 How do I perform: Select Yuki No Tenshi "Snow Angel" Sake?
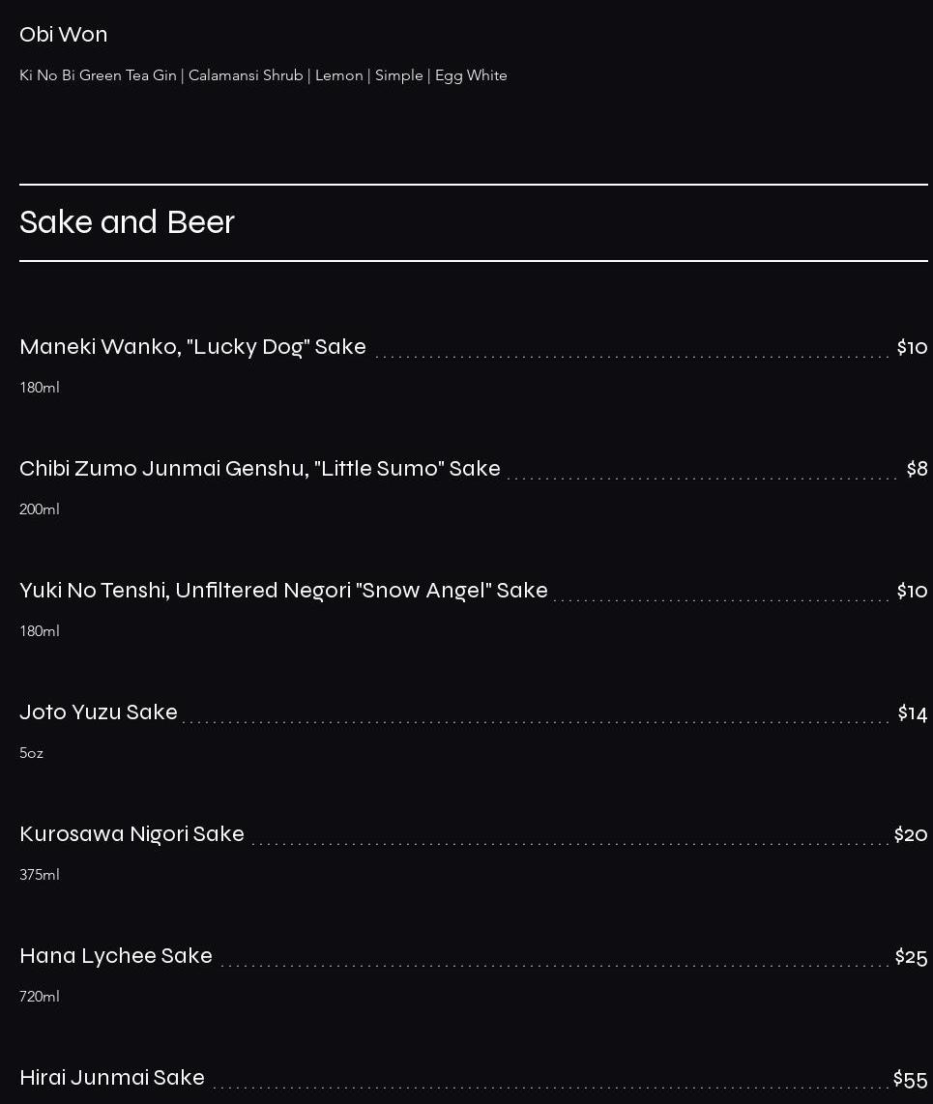click(283, 591)
